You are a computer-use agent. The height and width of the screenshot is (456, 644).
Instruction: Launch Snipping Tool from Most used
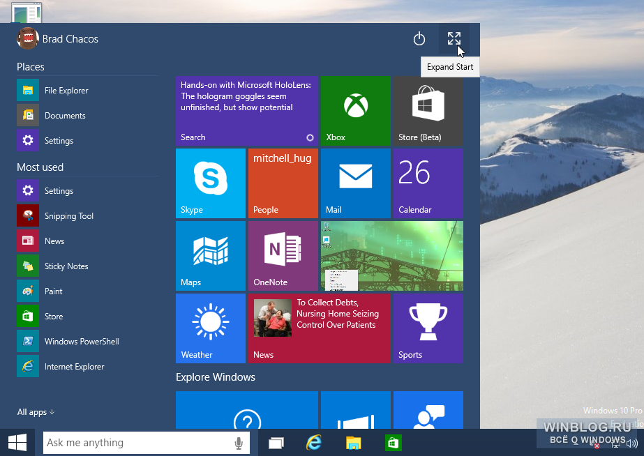tap(88, 215)
